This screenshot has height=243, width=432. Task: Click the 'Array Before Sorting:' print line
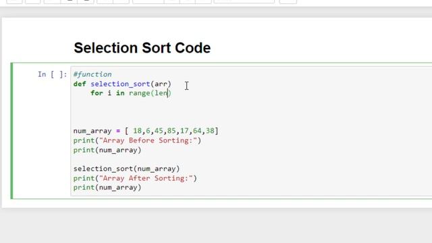137,140
